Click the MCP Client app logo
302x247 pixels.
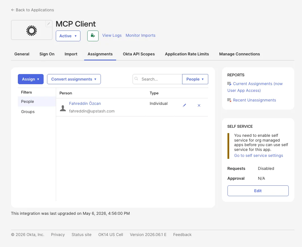31,31
